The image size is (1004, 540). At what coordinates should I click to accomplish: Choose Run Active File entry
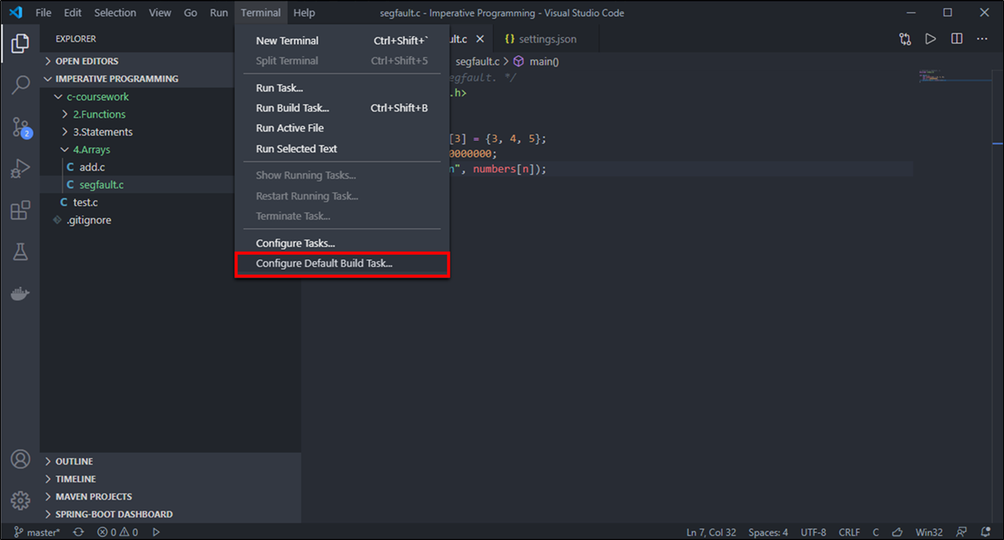tap(342, 128)
